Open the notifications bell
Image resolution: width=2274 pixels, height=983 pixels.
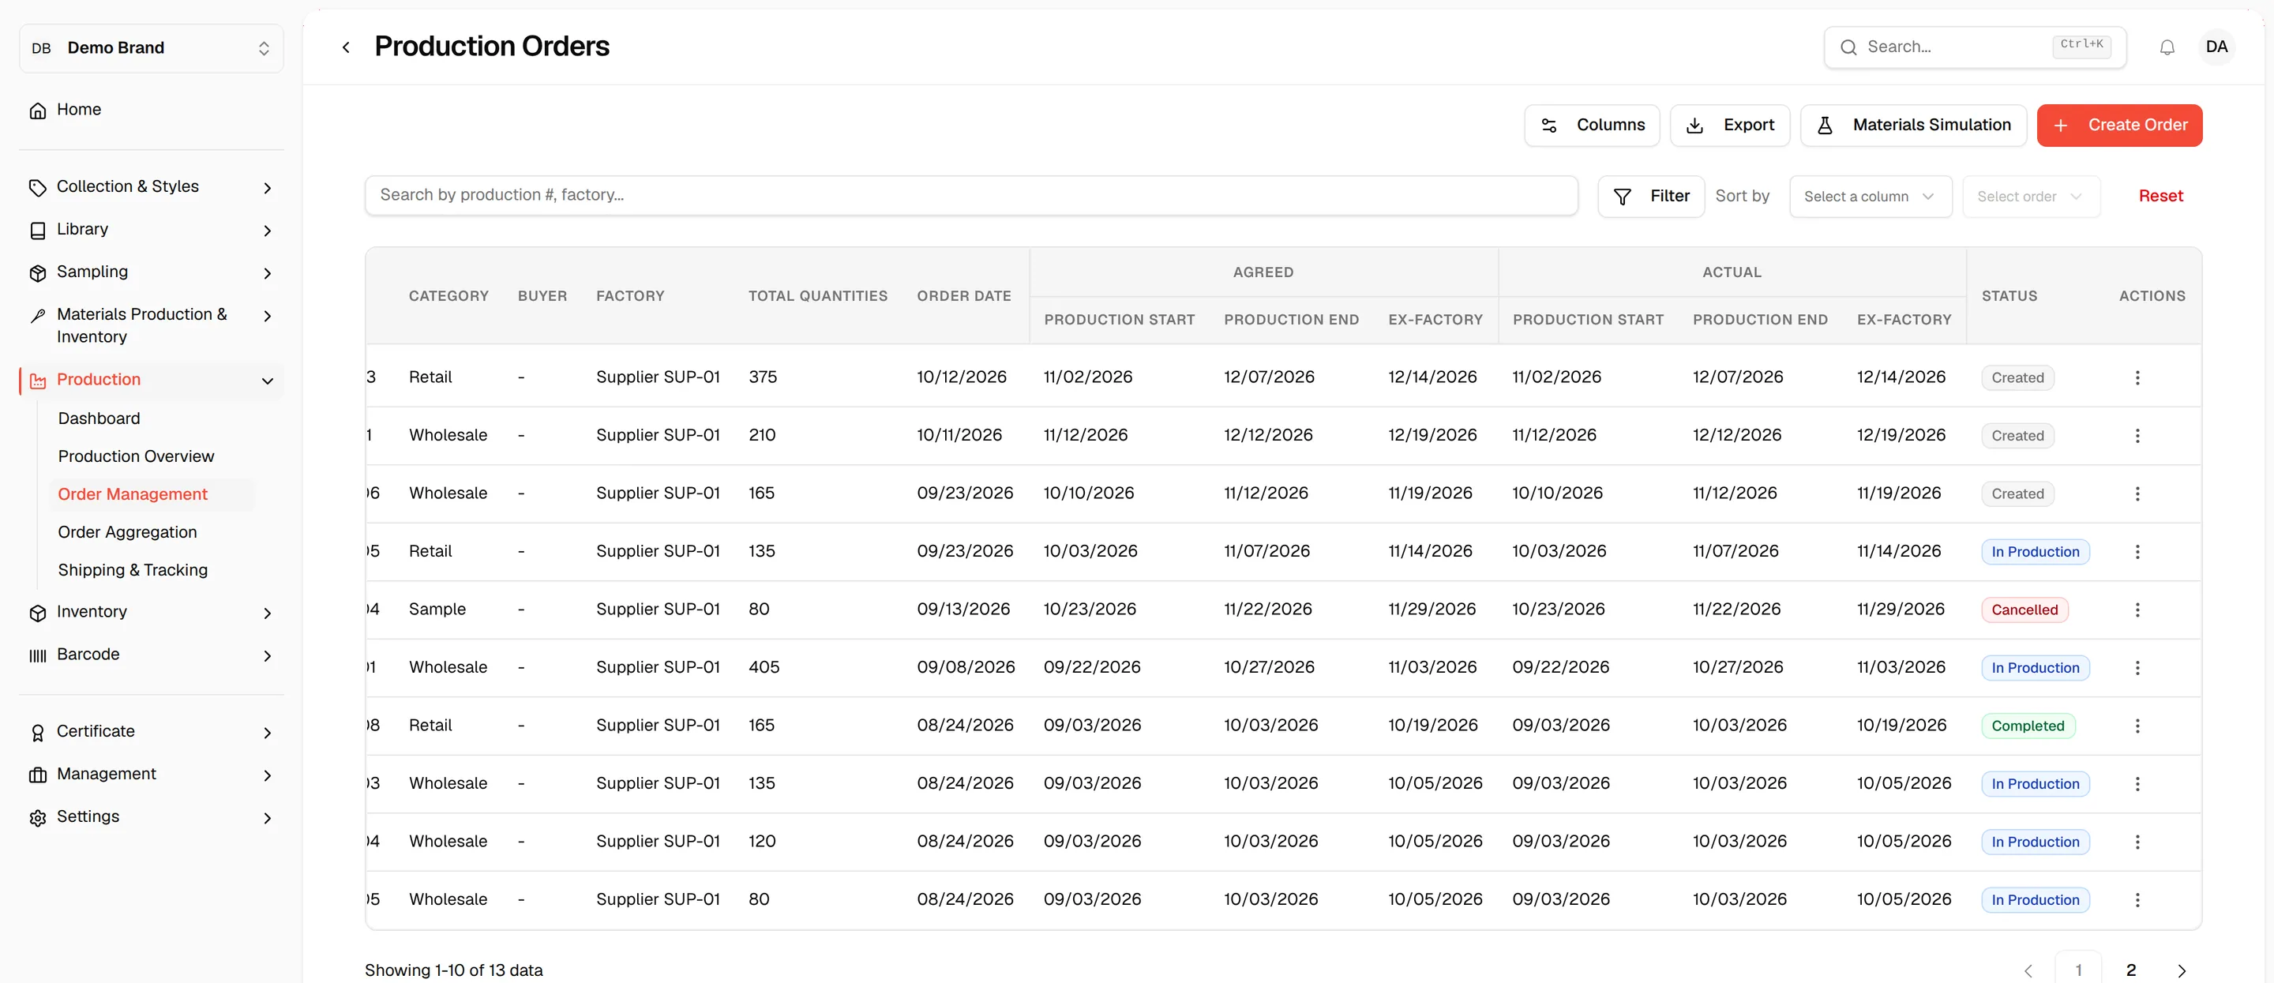[2167, 47]
